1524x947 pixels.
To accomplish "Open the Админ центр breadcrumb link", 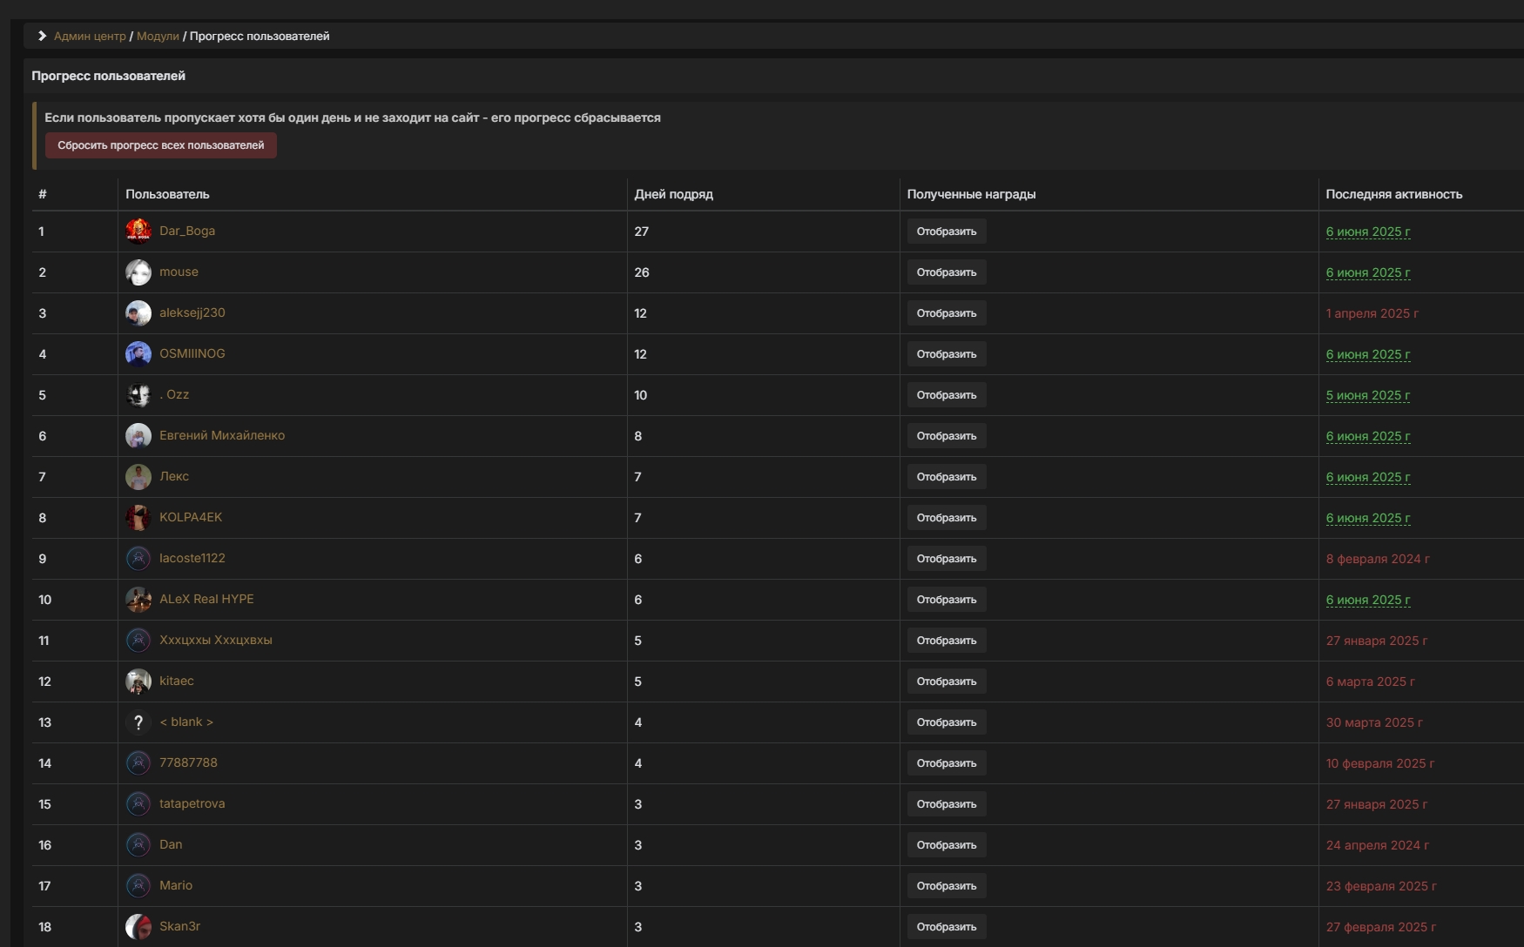I will tap(90, 37).
